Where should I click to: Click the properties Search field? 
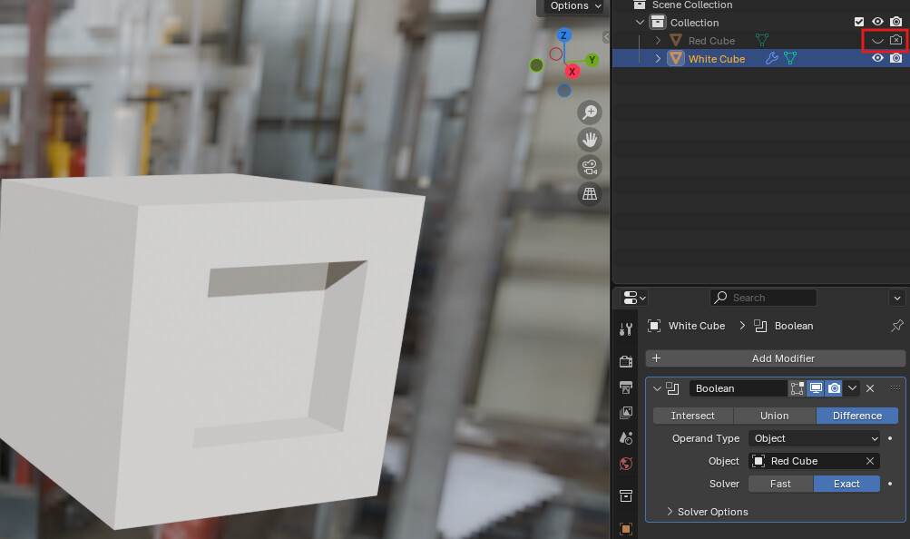pos(763,298)
